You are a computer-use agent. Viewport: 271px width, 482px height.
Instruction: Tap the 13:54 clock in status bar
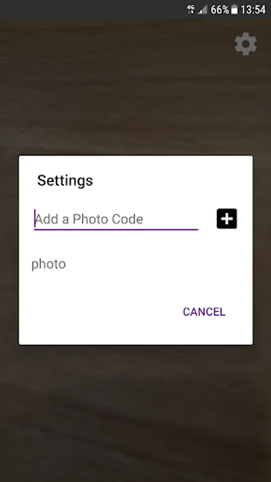[x=253, y=10]
